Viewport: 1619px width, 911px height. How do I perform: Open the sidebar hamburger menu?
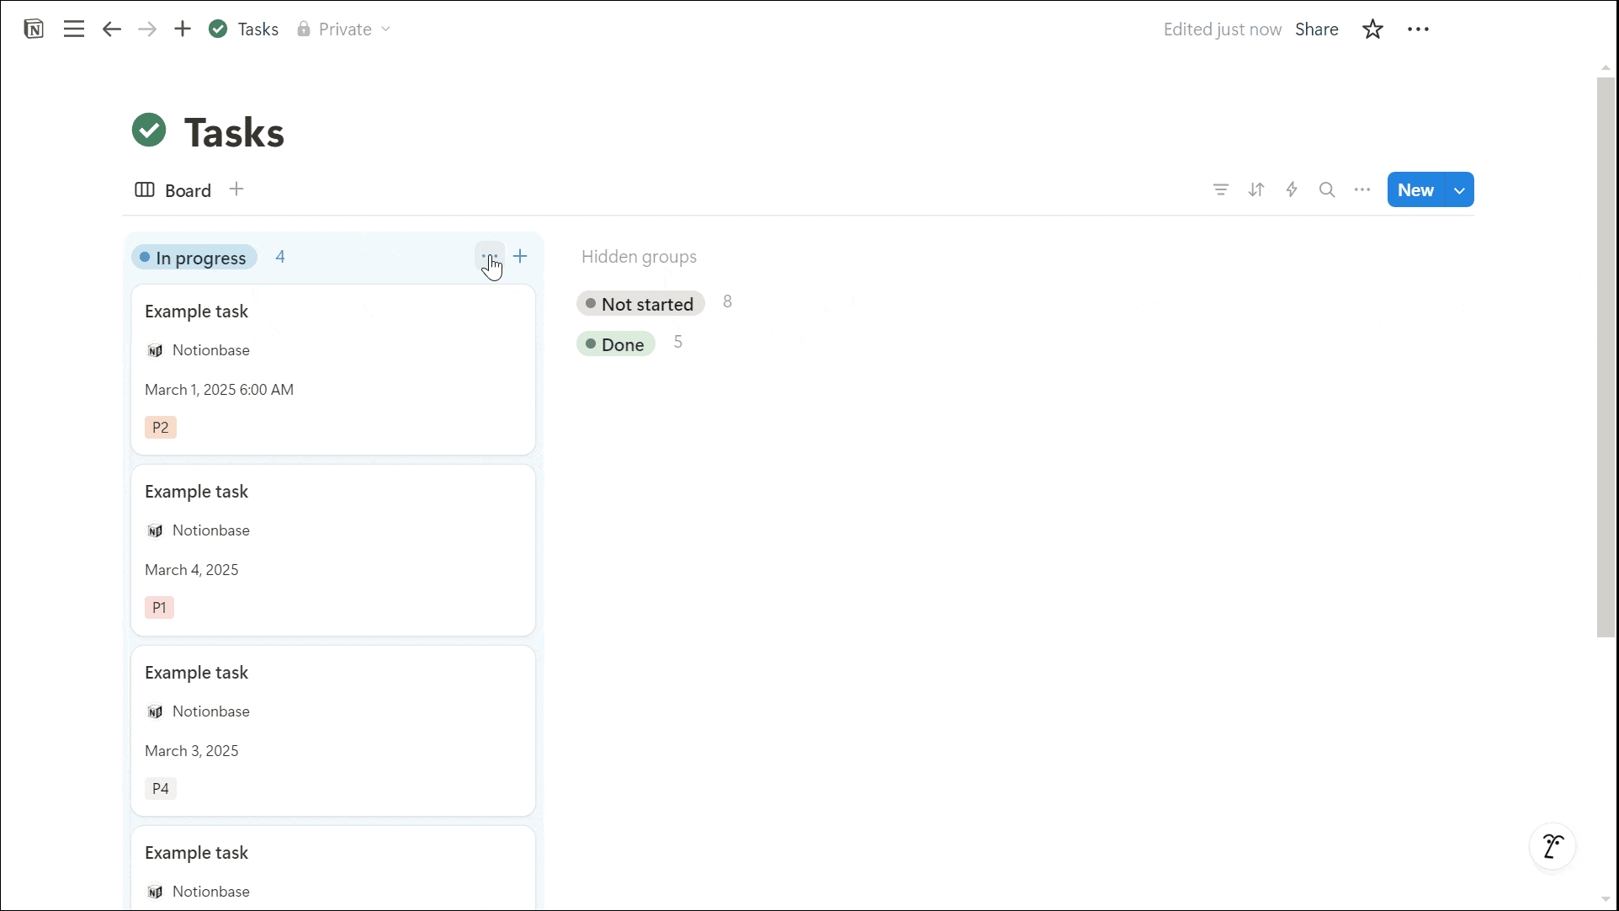[x=74, y=29]
